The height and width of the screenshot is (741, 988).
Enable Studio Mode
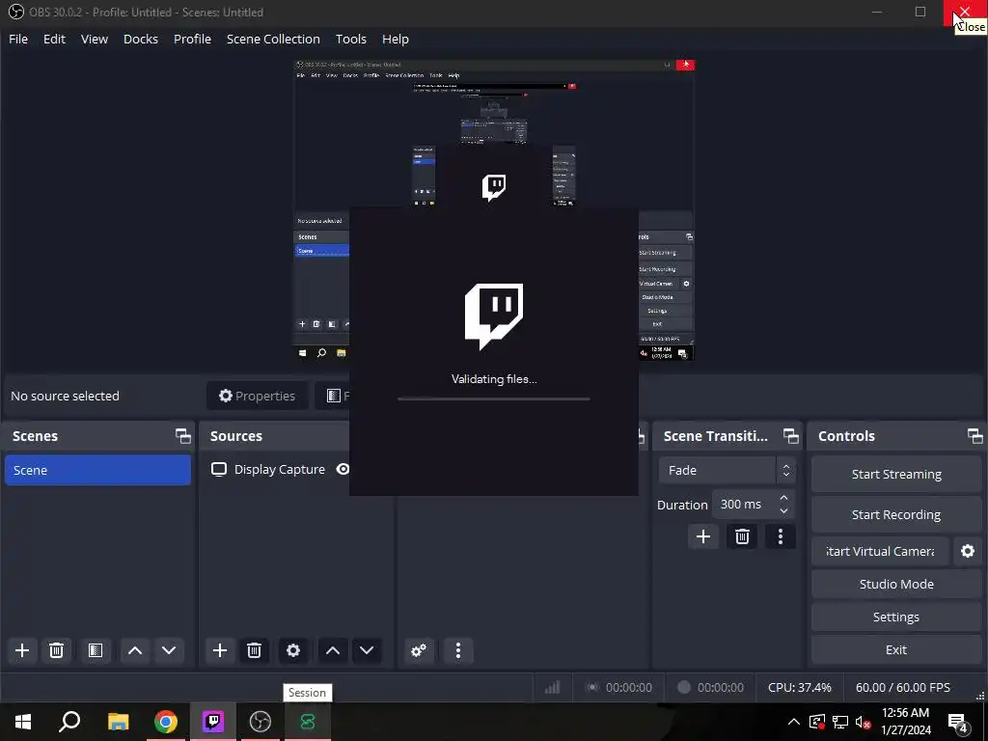pyautogui.click(x=896, y=584)
